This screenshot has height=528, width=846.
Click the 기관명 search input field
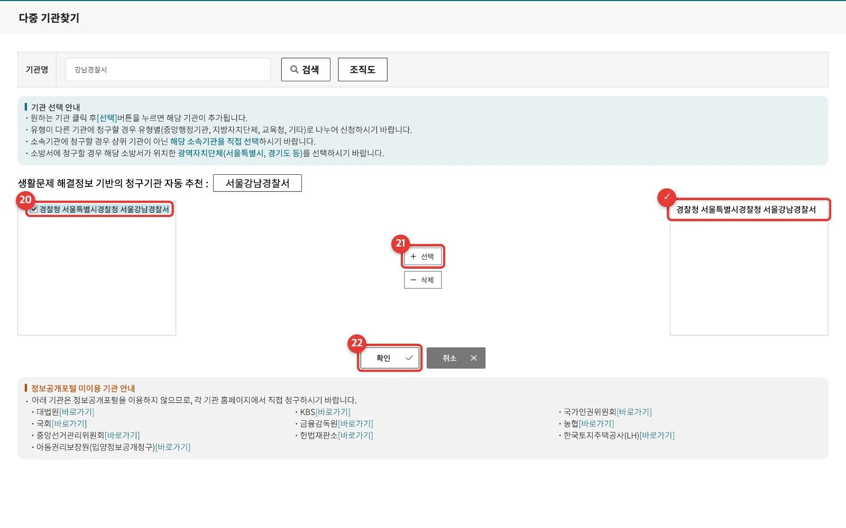point(168,70)
